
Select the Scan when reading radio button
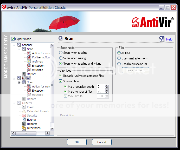[61, 53]
